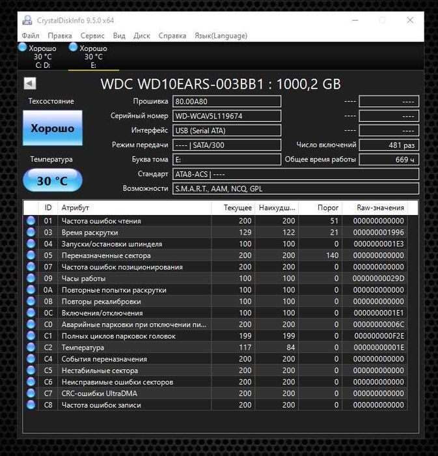The width and height of the screenshot is (438, 456).
Task: Click status orb for attribute 09
Action: point(31,278)
